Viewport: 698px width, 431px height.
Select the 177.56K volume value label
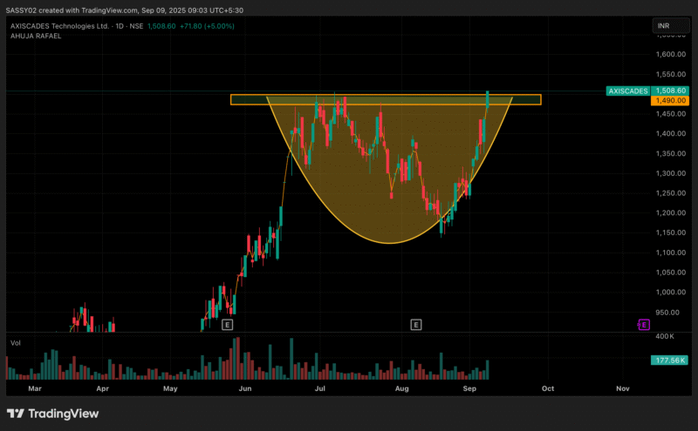[671, 360]
